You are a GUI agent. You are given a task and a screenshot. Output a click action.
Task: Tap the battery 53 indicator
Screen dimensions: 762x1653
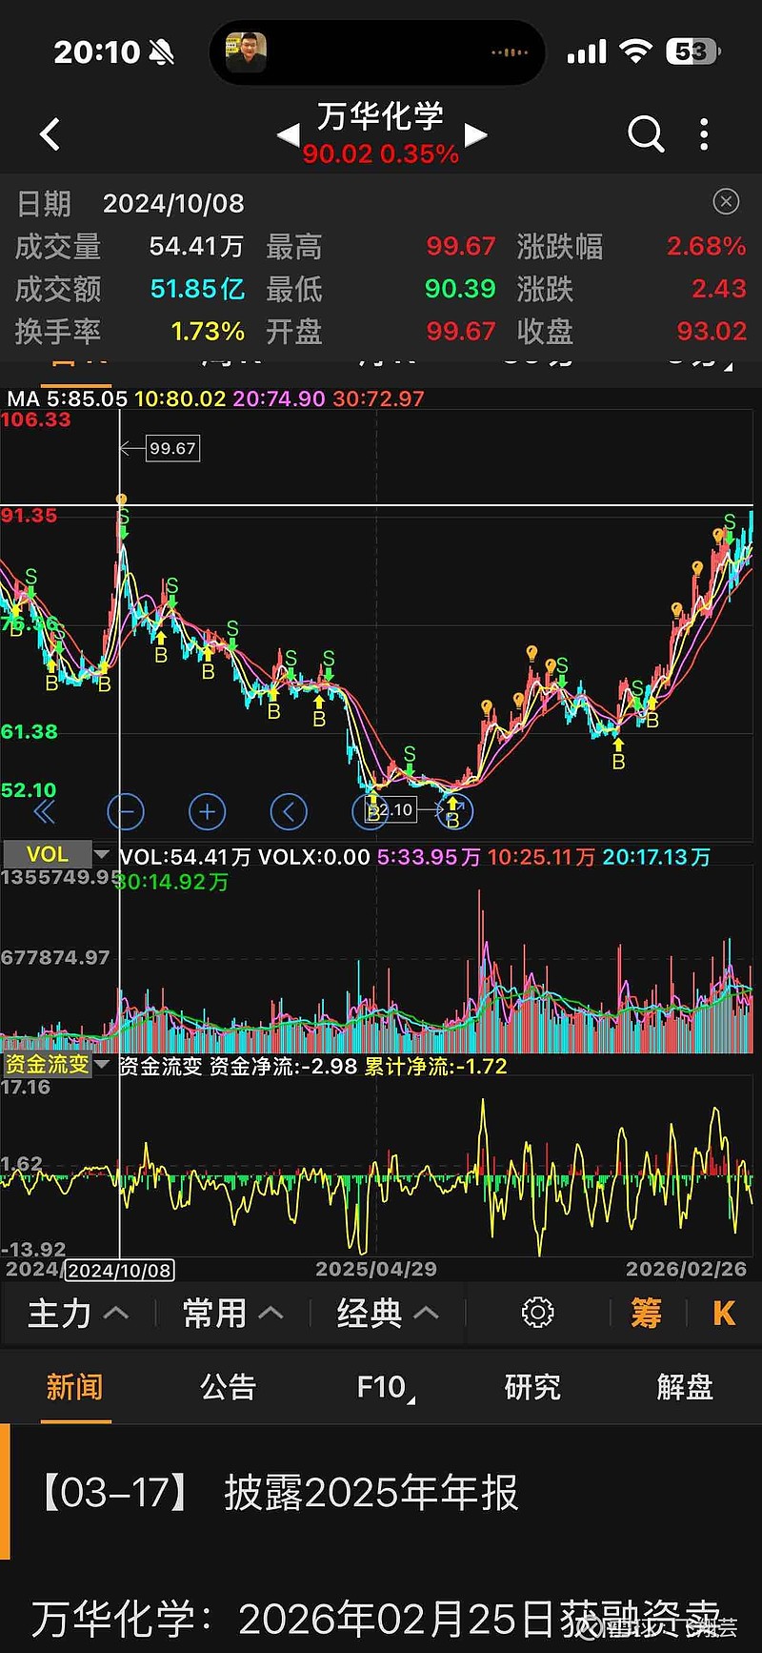[692, 51]
